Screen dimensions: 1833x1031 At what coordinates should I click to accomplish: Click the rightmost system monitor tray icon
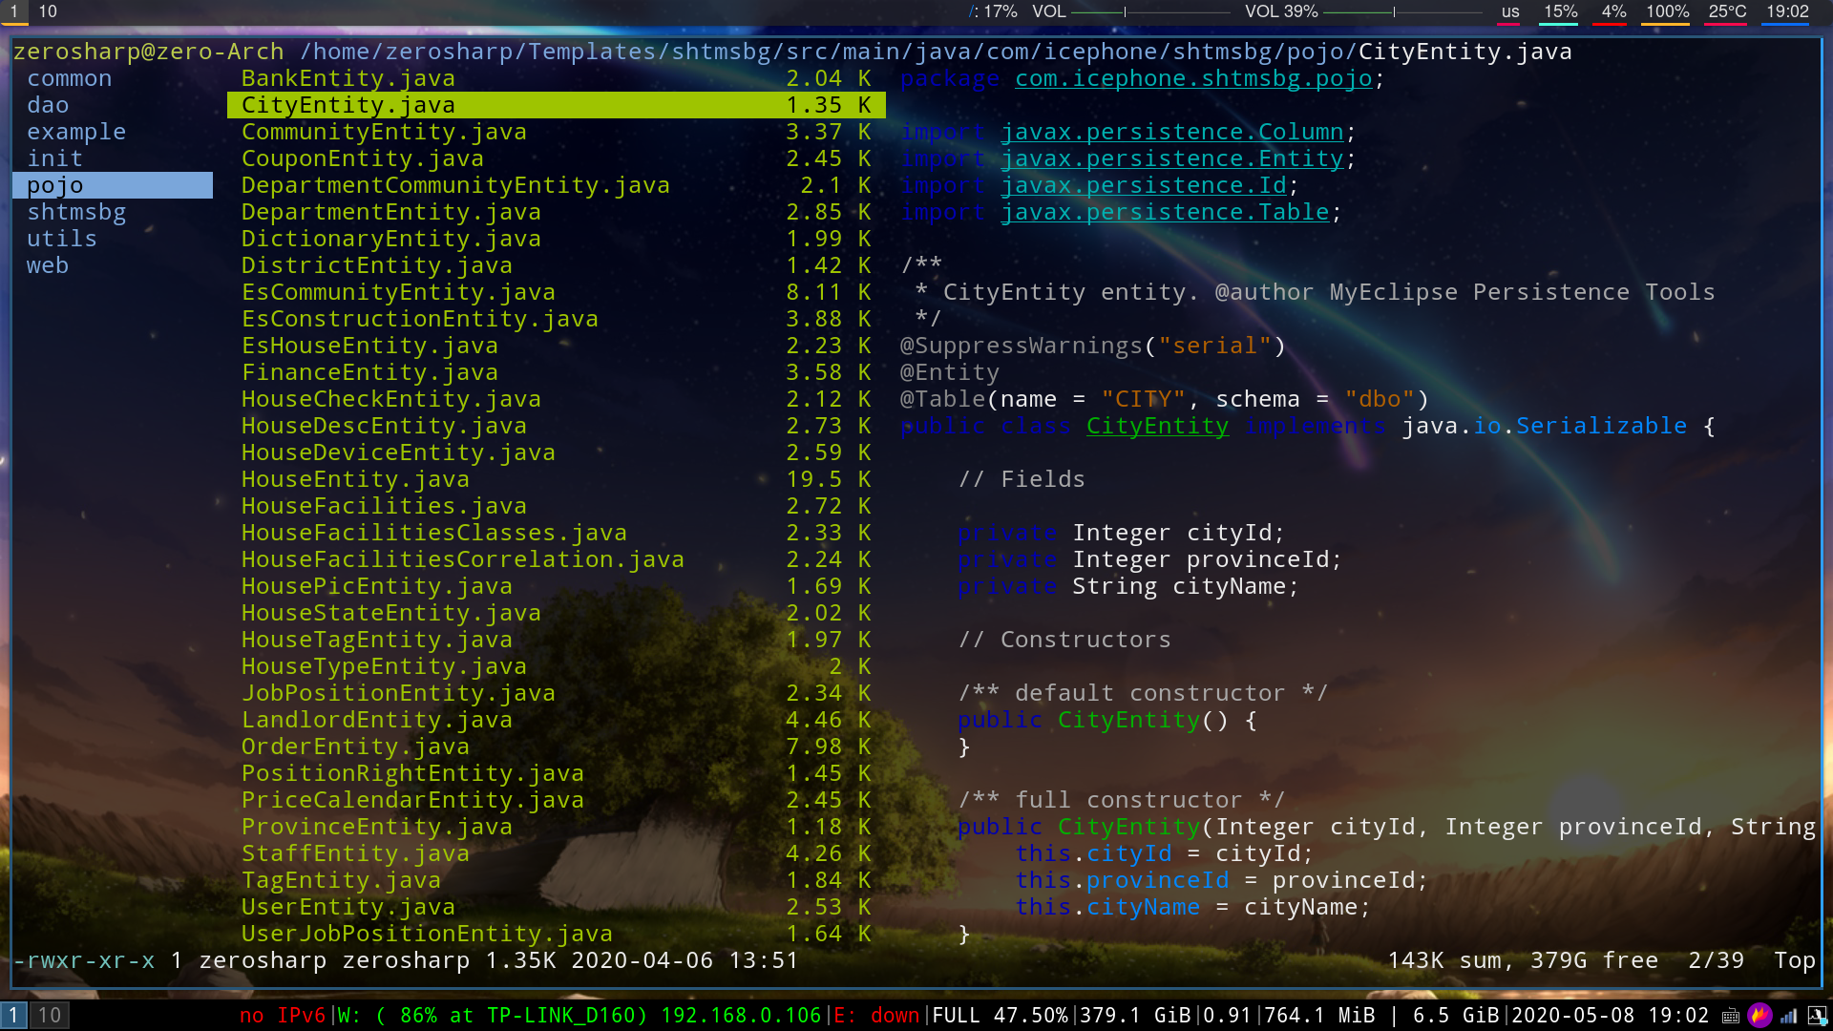(1817, 1016)
